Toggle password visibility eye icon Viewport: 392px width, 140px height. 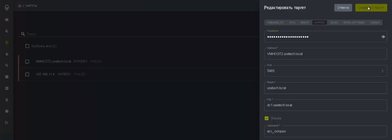pos(383,37)
